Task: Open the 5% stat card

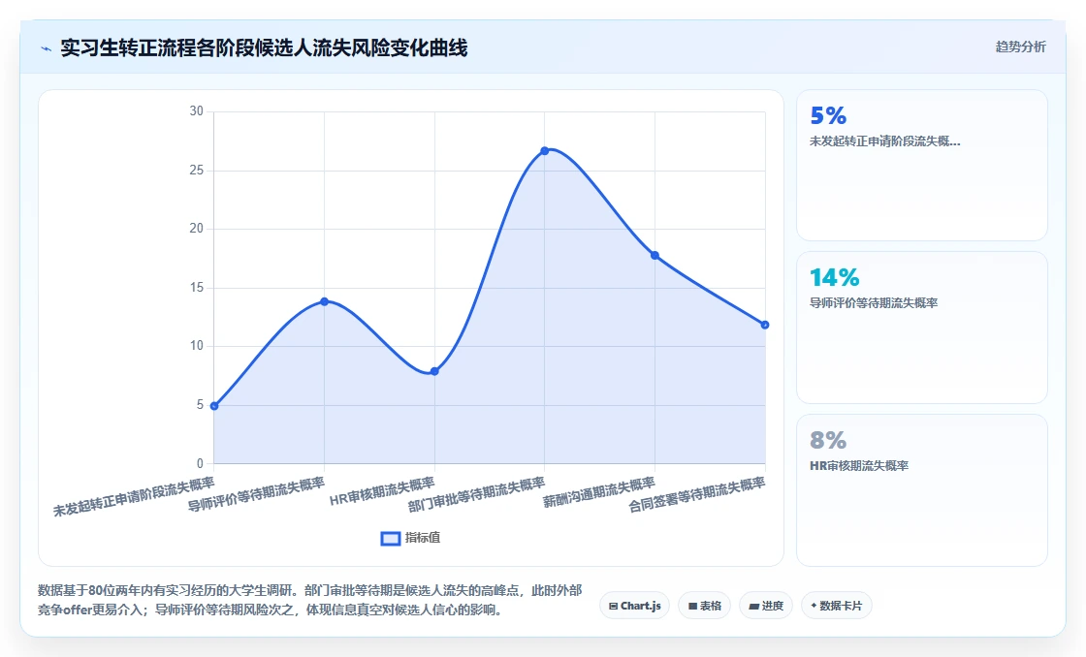Action: click(x=922, y=166)
